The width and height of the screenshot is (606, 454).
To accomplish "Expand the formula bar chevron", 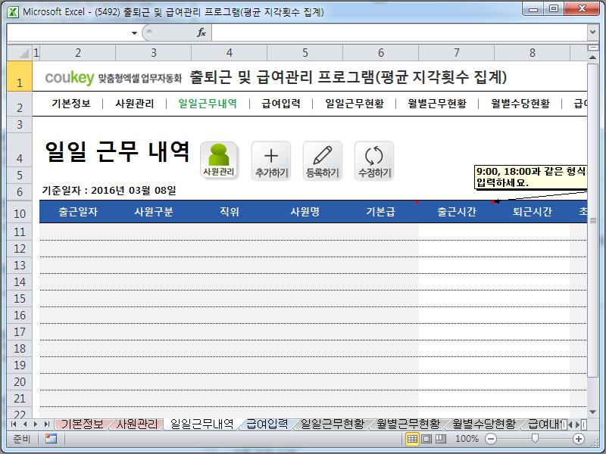I will click(x=592, y=33).
